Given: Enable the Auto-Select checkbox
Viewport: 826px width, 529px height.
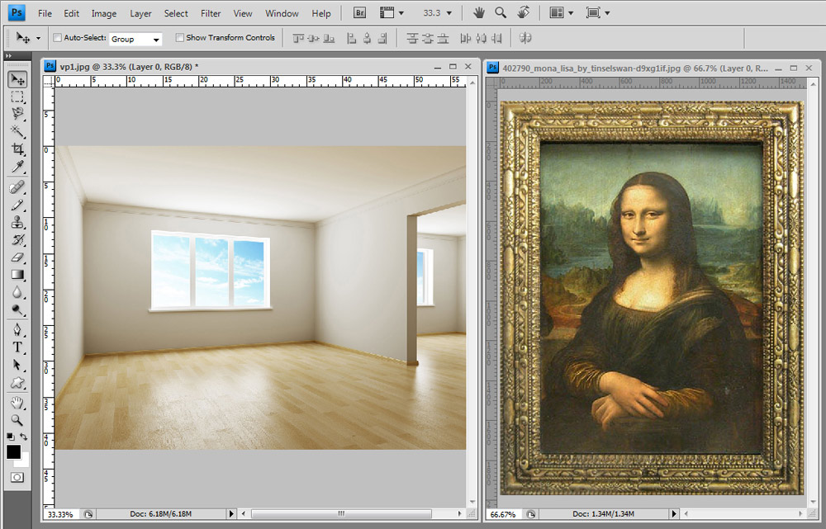Looking at the screenshot, I should click(58, 38).
